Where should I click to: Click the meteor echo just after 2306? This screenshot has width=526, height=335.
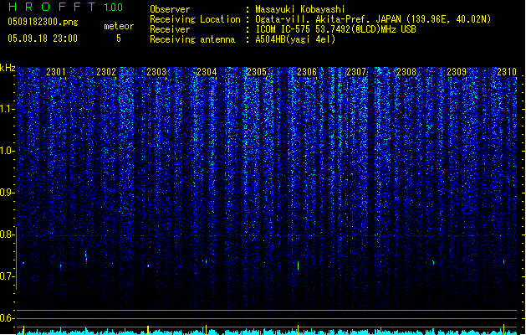(298, 265)
